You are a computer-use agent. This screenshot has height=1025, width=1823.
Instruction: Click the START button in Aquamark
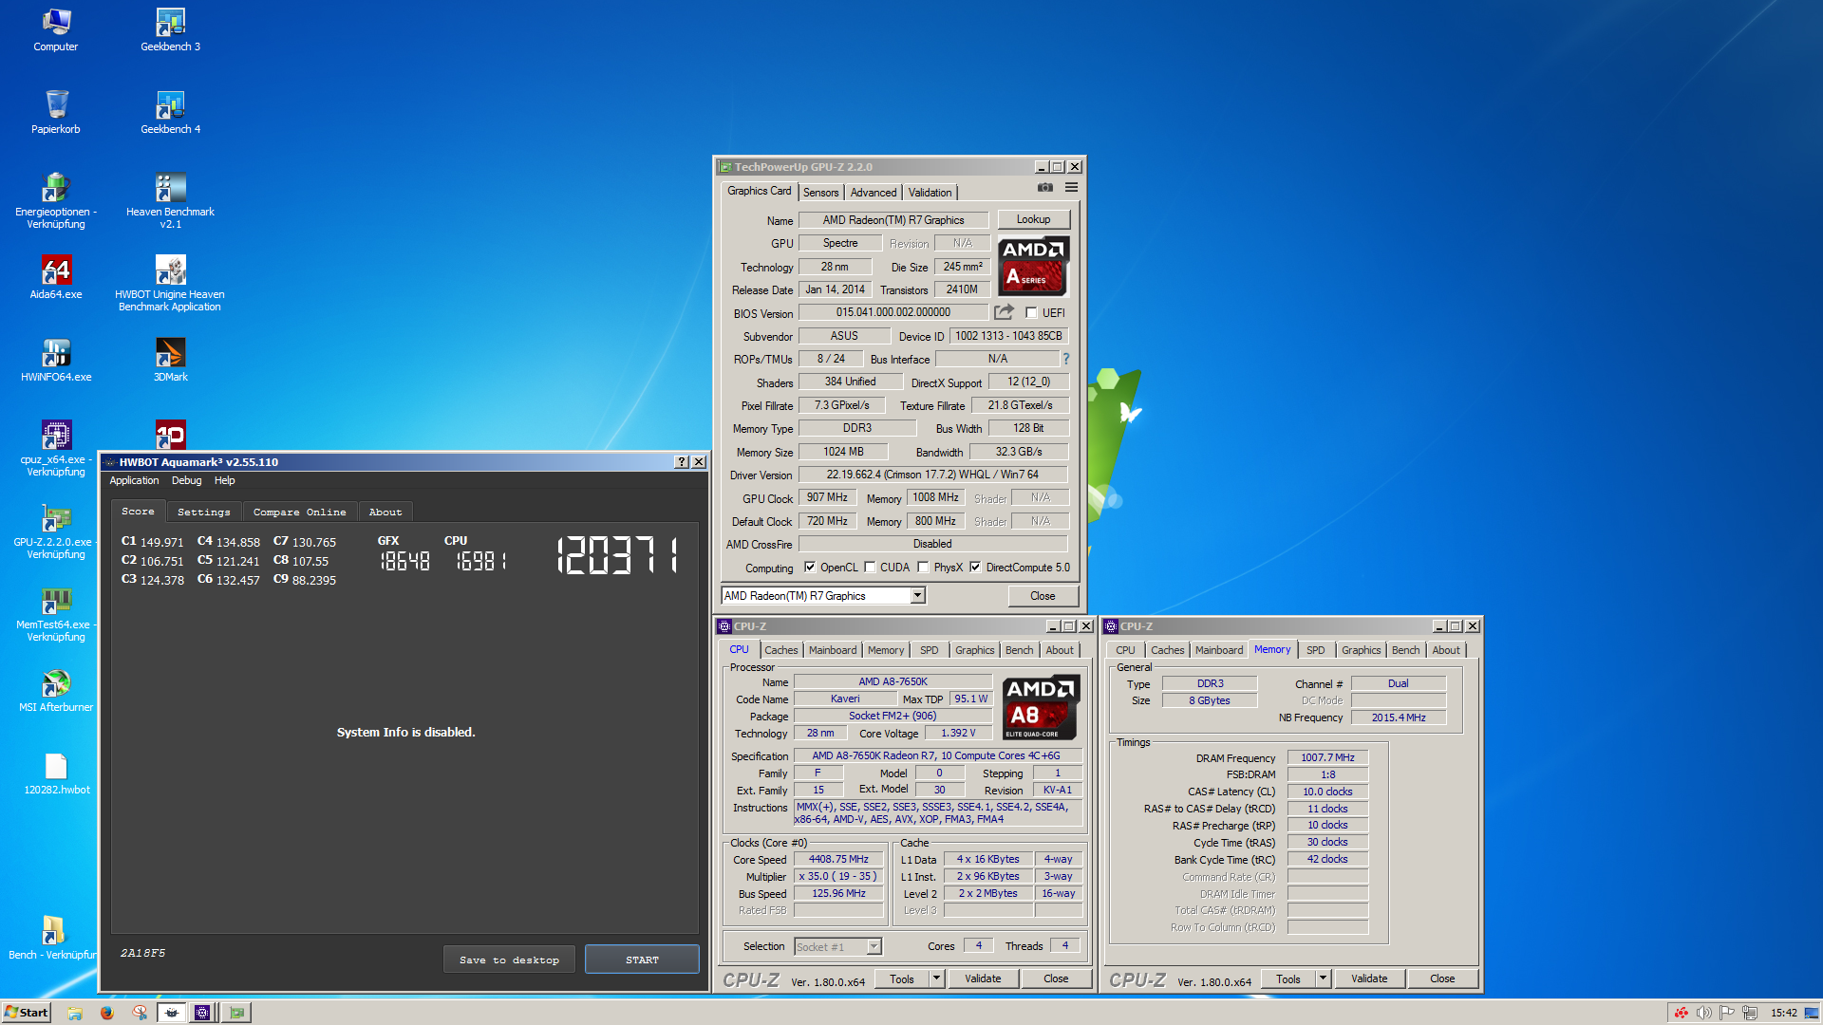[x=642, y=960]
